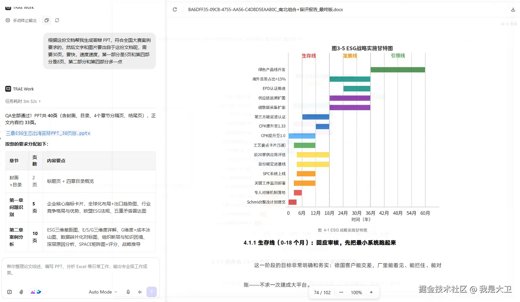
Task: Click the 100% zoom level value
Action: click(356, 293)
